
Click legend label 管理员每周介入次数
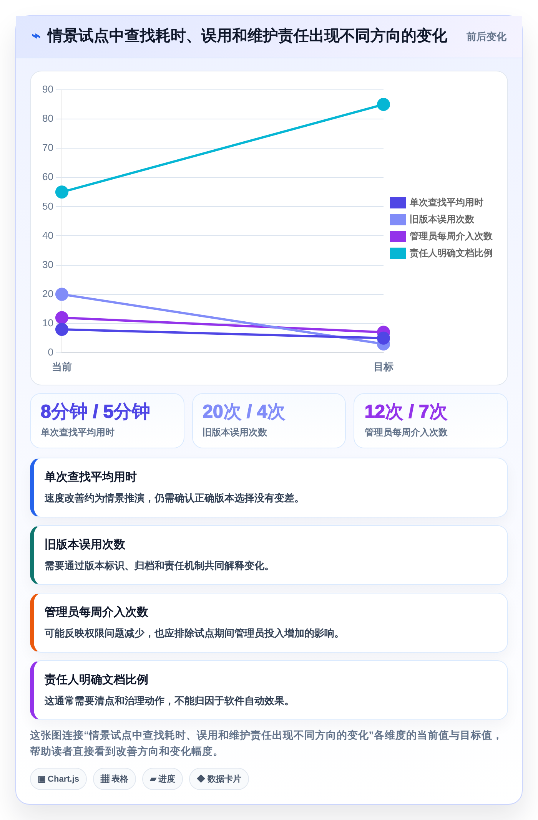(451, 236)
